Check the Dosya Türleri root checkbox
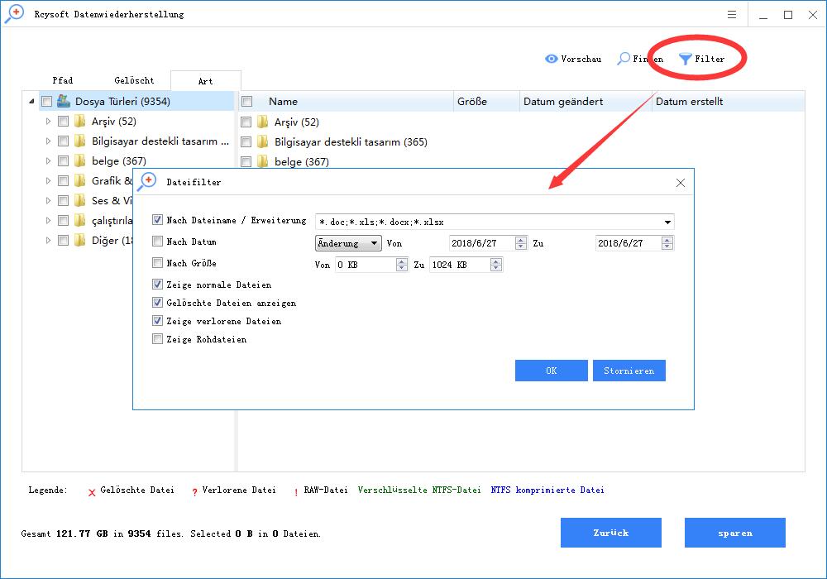This screenshot has width=827, height=579. (46, 101)
